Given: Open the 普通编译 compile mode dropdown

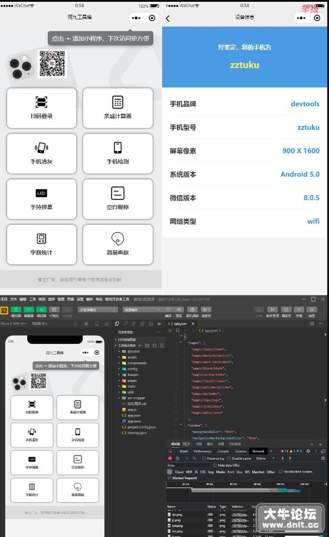Looking at the screenshot, I should [x=142, y=310].
